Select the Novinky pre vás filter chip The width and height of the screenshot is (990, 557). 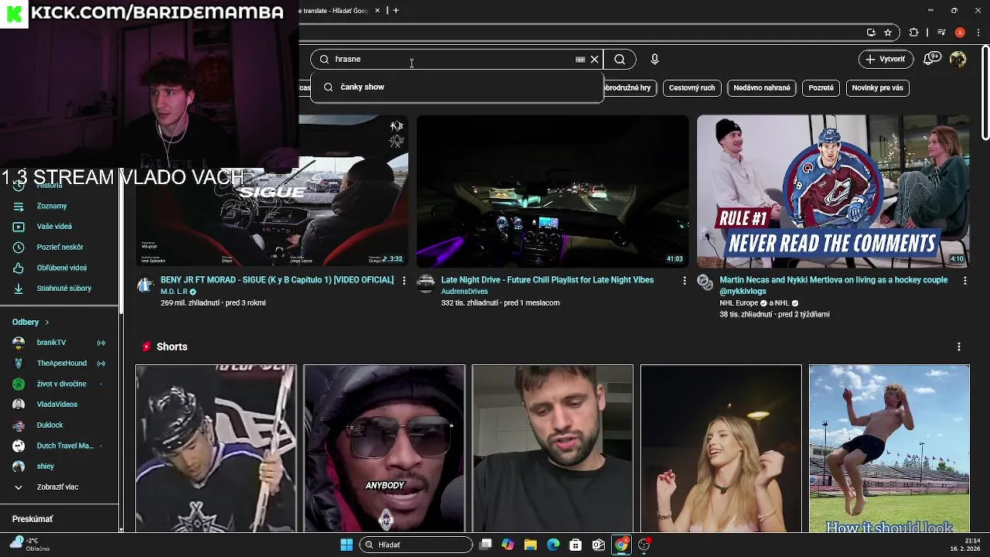[x=877, y=87]
